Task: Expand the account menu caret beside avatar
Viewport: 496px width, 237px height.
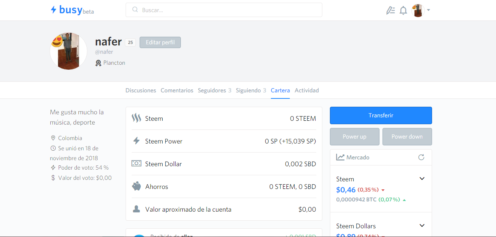Action: pos(429,11)
